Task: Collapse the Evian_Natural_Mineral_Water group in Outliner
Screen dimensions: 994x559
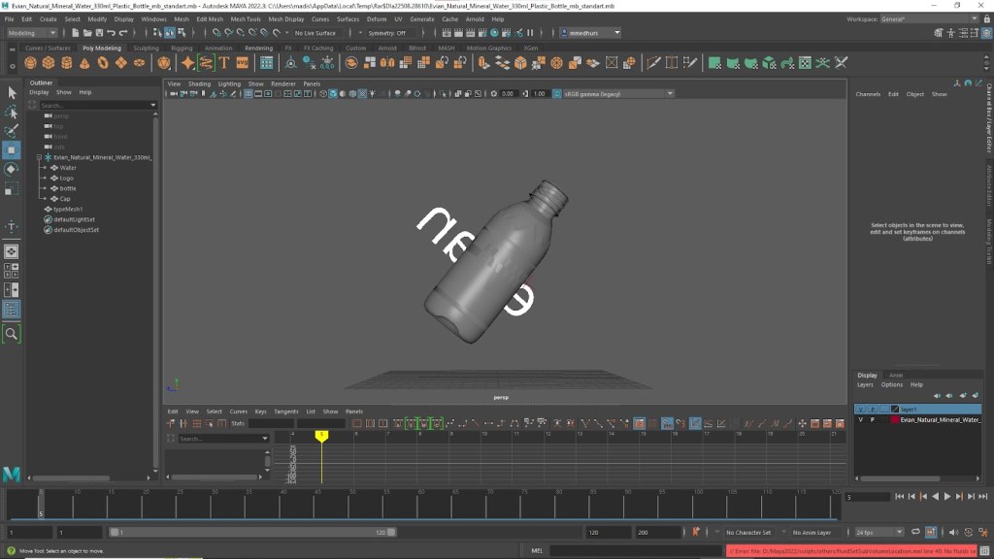Action: click(x=40, y=157)
